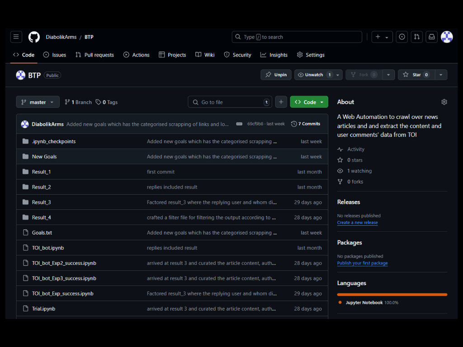Star the BTP repository
The height and width of the screenshot is (347, 463).
(x=416, y=75)
